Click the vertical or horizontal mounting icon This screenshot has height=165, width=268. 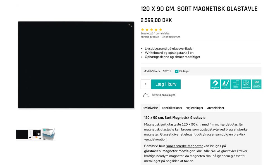point(236,84)
